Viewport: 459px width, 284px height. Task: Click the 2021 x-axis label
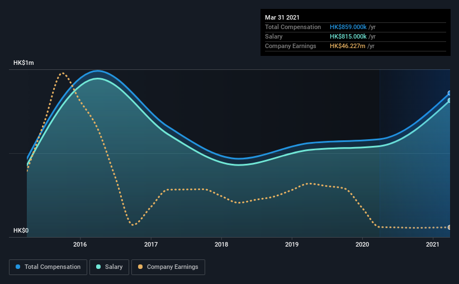pos(432,244)
